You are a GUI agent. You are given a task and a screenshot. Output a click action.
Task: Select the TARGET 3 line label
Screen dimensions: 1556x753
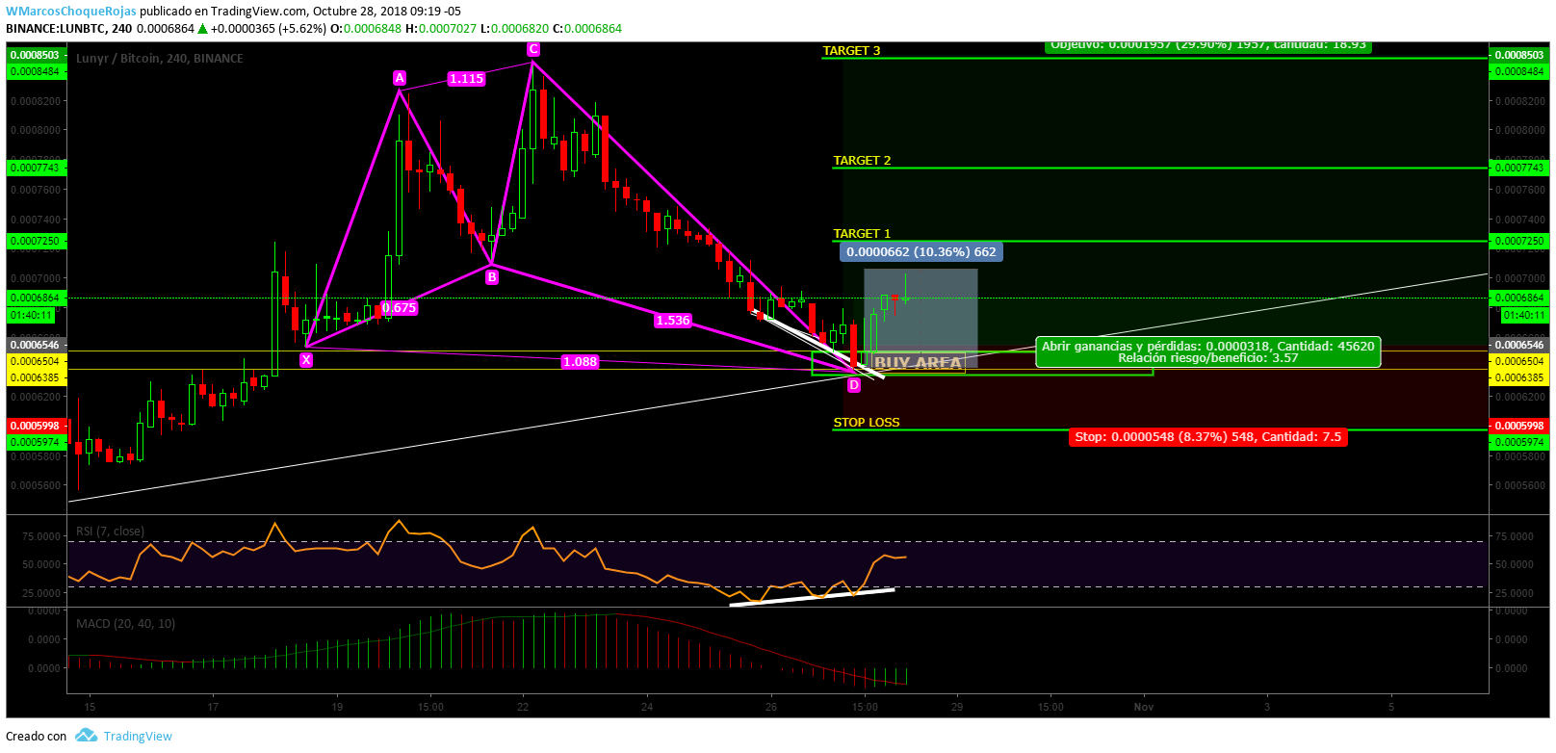(x=851, y=51)
